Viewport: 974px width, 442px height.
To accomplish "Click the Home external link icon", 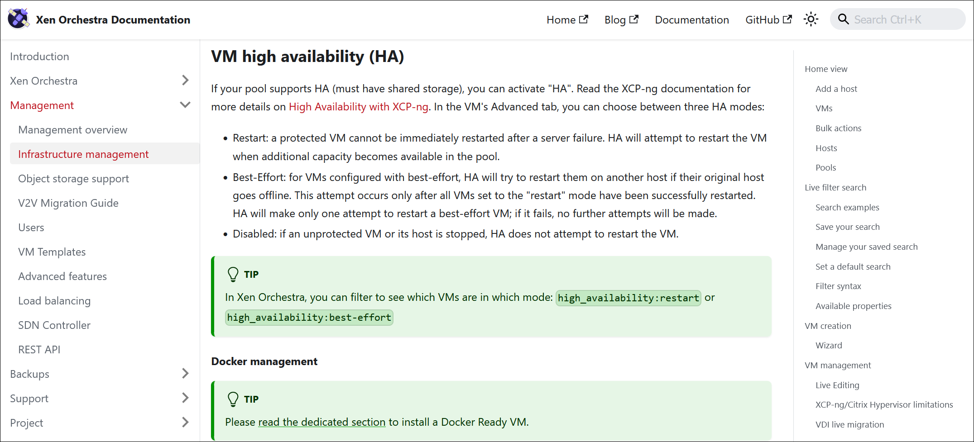I will (584, 19).
